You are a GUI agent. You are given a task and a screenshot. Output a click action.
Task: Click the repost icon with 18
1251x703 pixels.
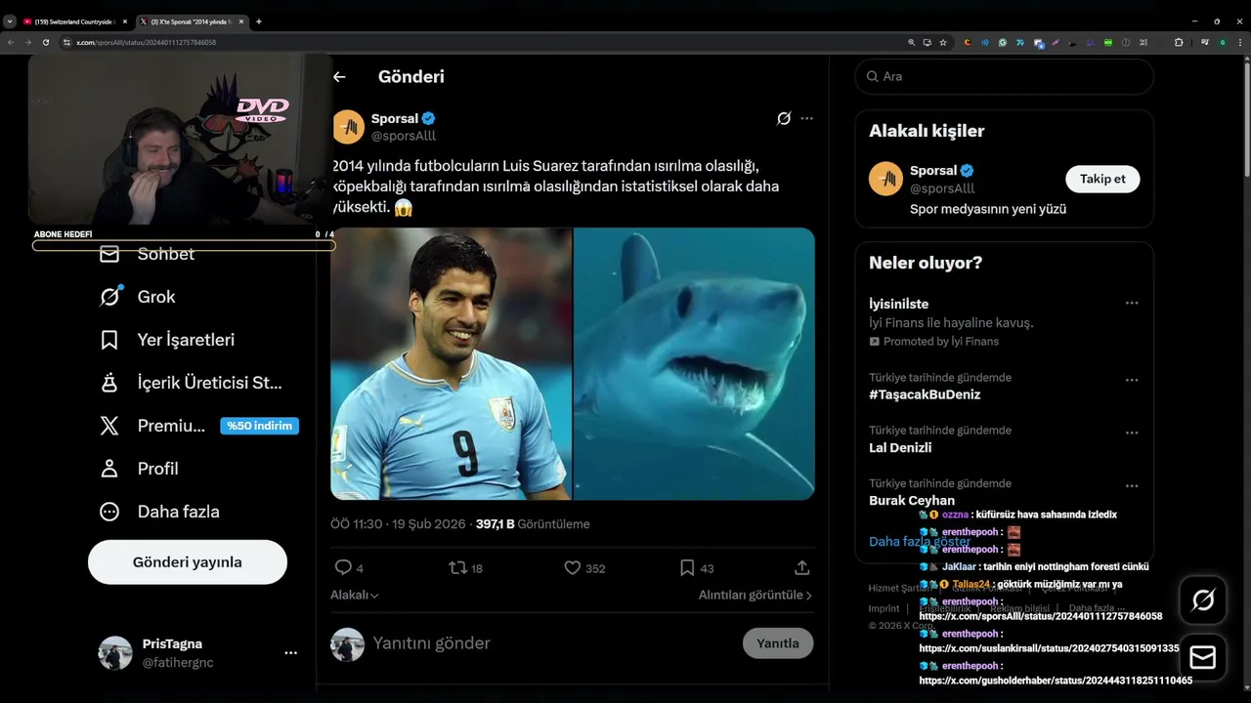pos(465,567)
